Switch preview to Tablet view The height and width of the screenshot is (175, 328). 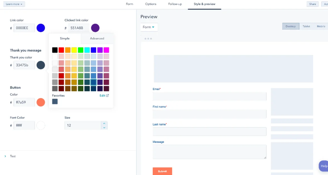pyautogui.click(x=306, y=26)
